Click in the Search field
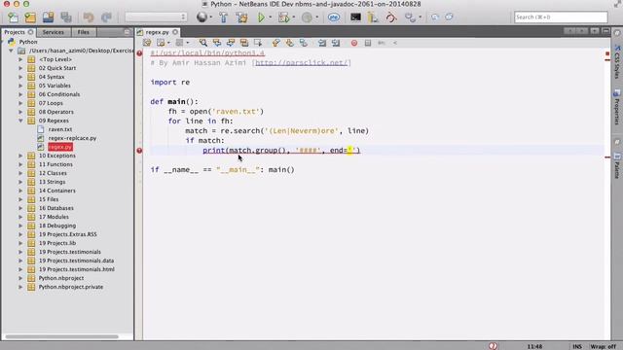Screen dimensions: 623x350 pyautogui.click(x=561, y=17)
